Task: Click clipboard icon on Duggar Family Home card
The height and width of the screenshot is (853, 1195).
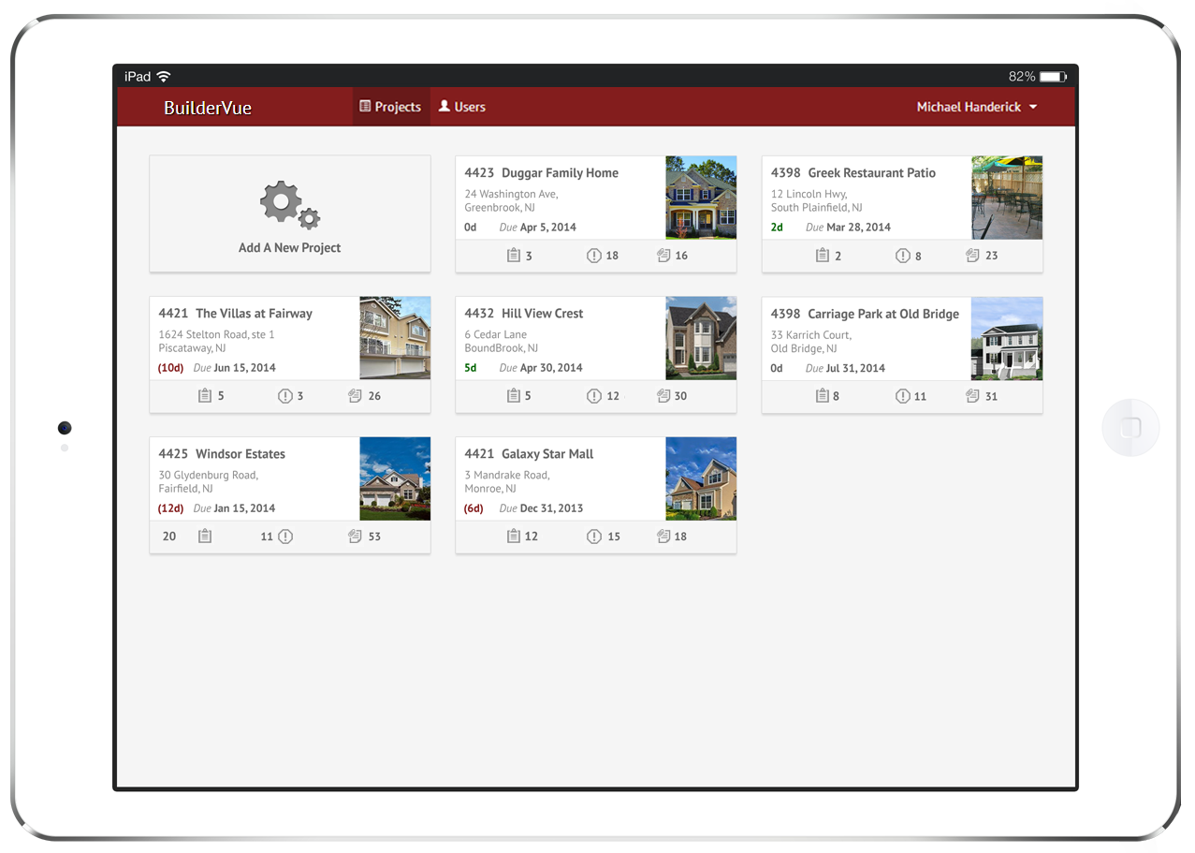Action: (513, 255)
